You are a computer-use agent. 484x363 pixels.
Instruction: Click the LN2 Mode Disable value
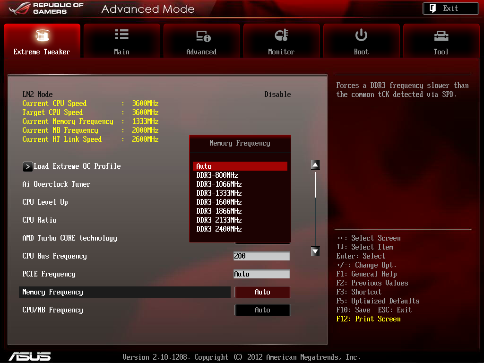(277, 94)
